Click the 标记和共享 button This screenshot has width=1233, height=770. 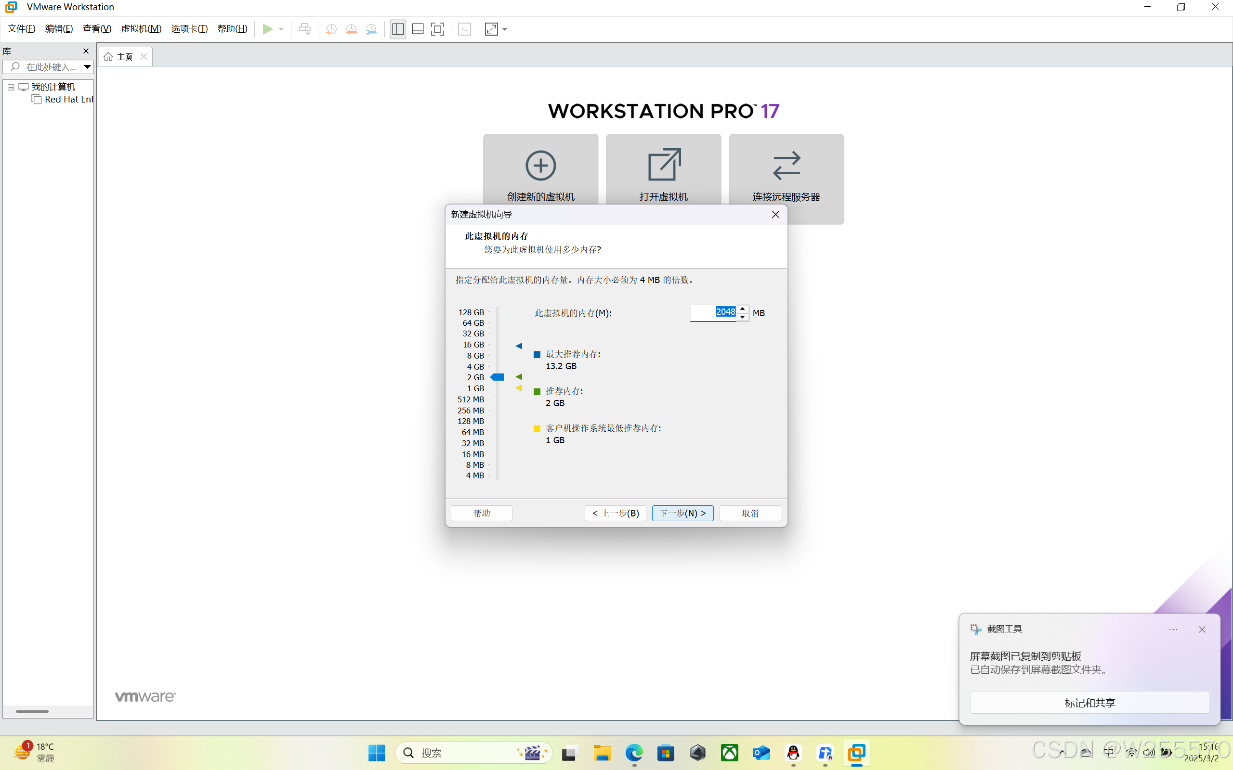(1089, 703)
